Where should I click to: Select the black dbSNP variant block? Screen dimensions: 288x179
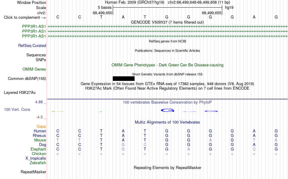coord(124,78)
